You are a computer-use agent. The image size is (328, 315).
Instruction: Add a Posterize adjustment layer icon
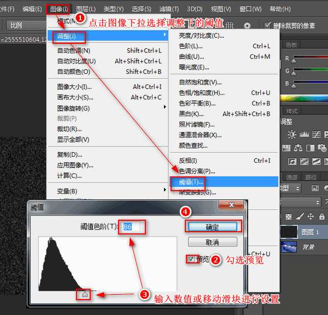304,162
